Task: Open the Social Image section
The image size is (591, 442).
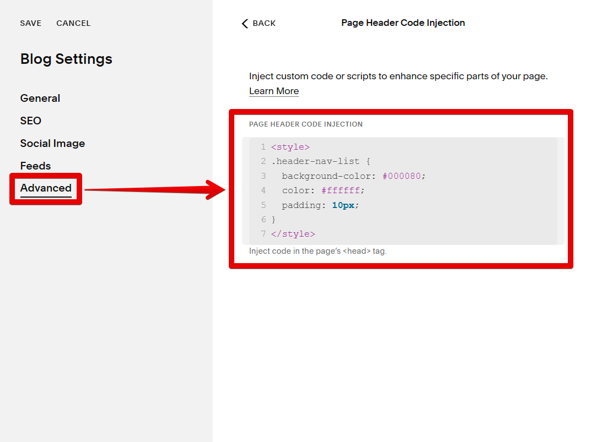Action: pos(52,144)
